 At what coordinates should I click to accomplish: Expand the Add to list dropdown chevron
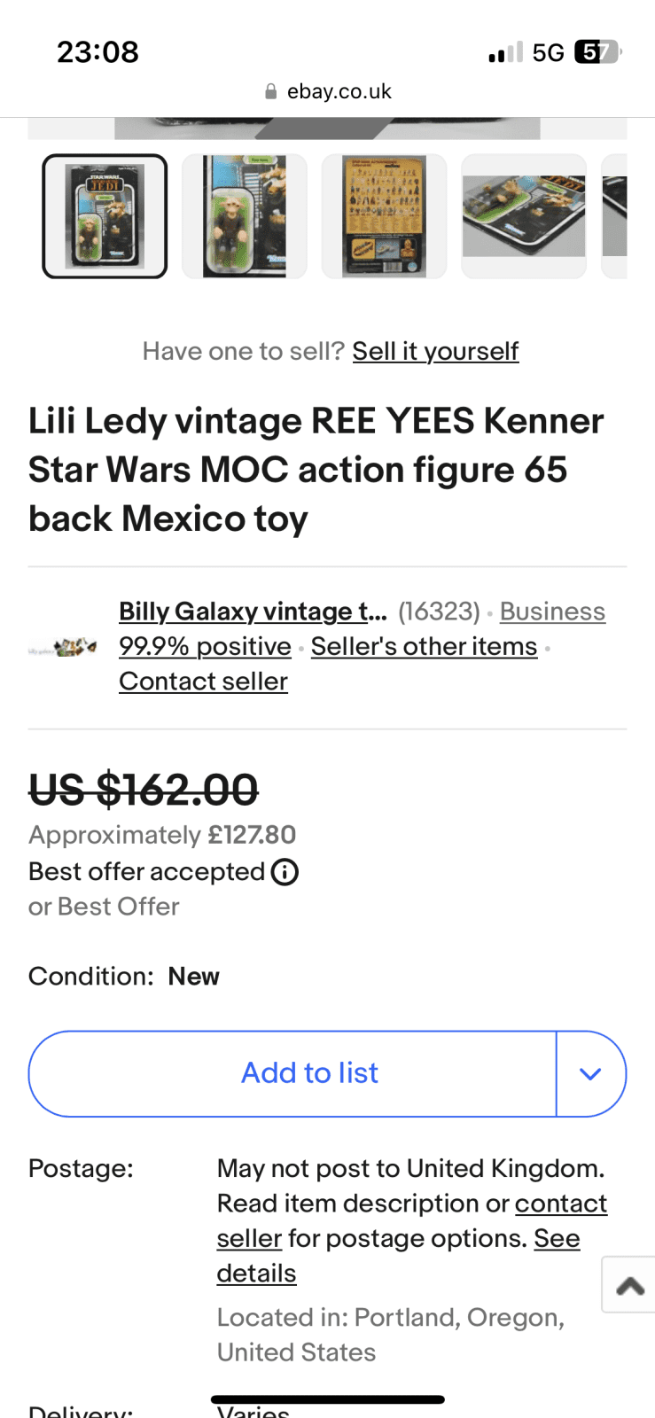590,1073
